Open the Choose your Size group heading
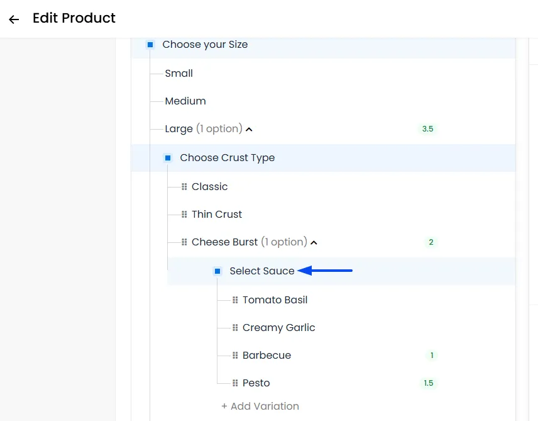 [205, 44]
